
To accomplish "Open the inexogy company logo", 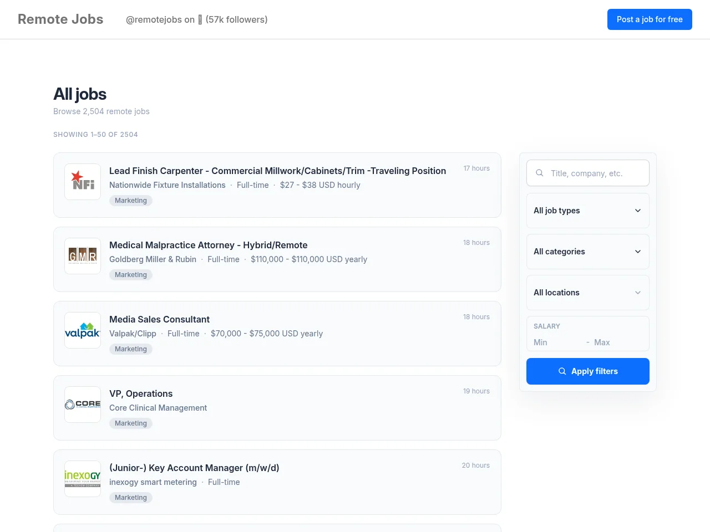I will (83, 479).
